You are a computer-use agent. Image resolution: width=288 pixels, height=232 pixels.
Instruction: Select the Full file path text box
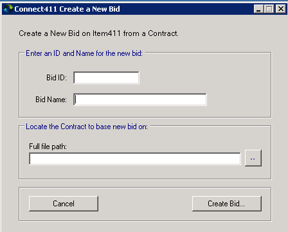(x=135, y=159)
